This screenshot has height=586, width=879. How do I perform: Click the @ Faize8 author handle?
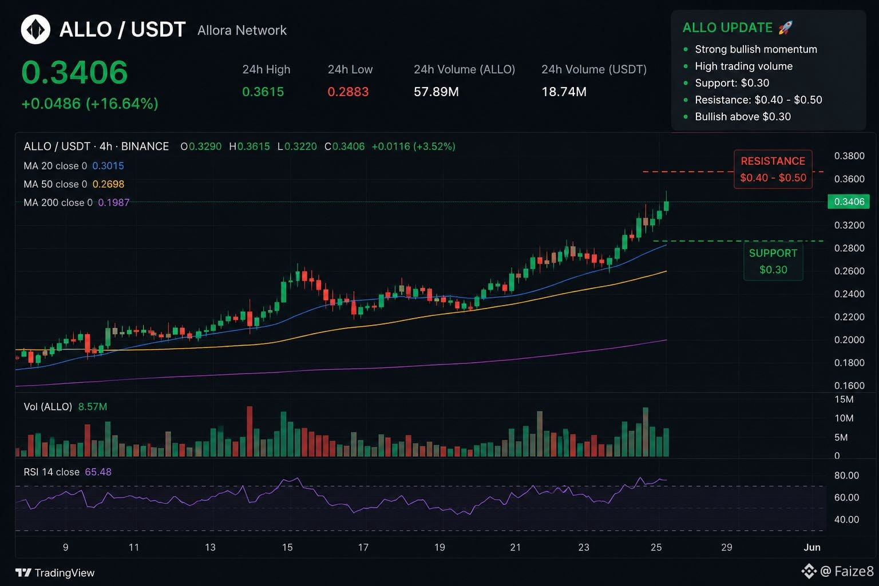coord(847,571)
